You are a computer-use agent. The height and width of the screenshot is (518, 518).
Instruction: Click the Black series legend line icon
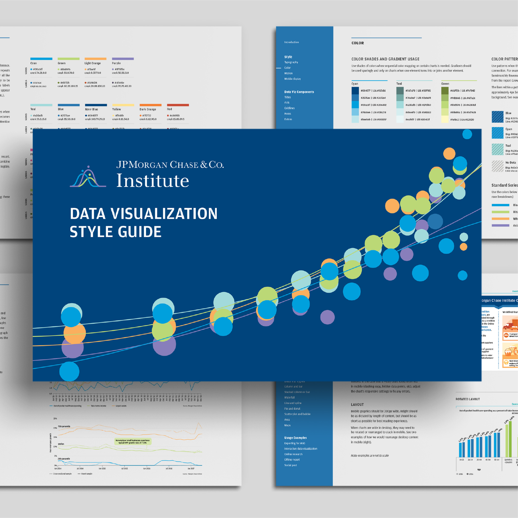click(500, 204)
